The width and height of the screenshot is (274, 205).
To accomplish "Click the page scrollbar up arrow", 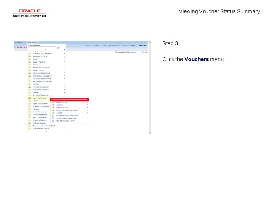I will tap(150, 42).
